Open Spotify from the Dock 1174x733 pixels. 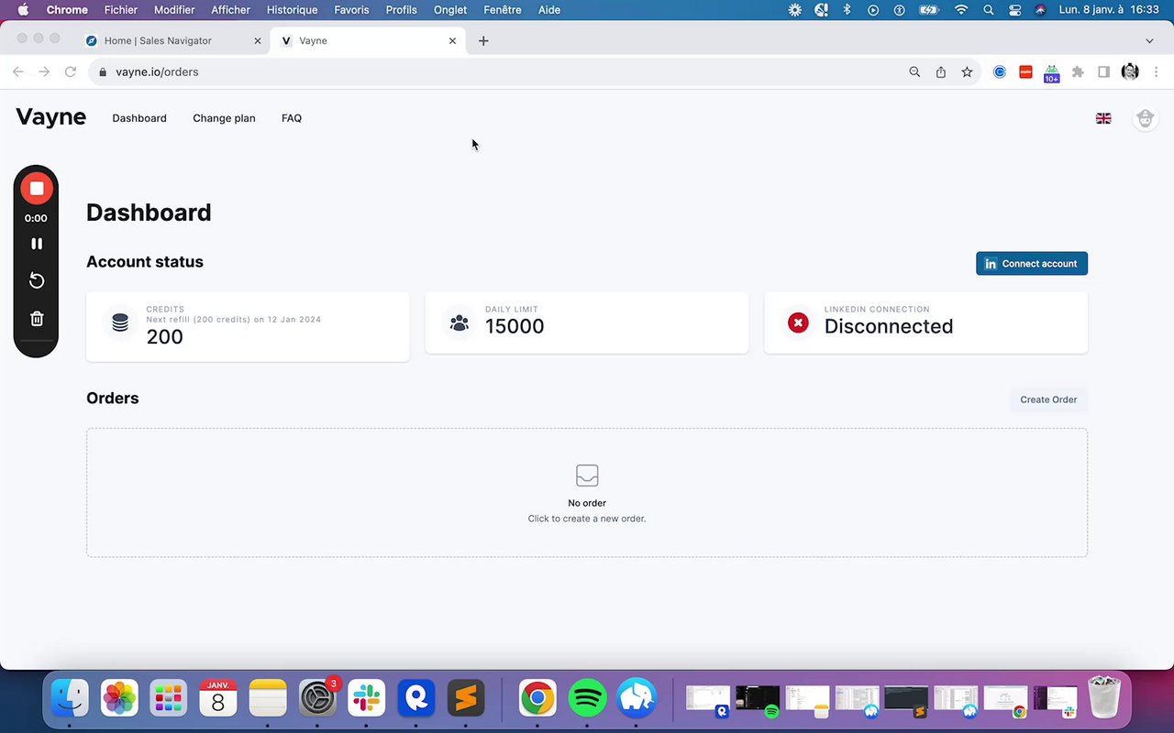pos(587,698)
